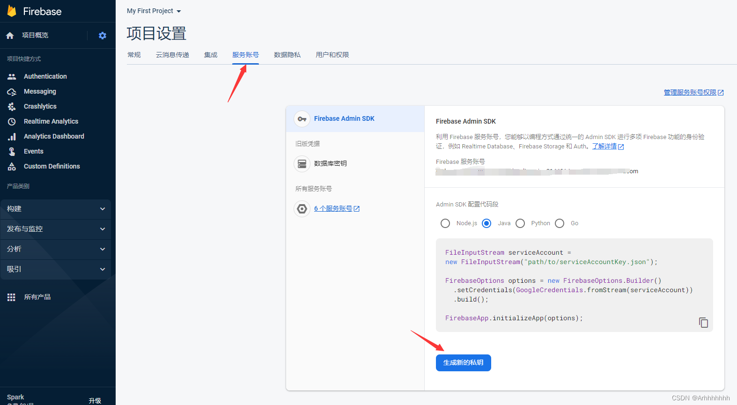Copy the Admin SDK code snippet
Viewport: 737px width, 405px height.
point(703,323)
